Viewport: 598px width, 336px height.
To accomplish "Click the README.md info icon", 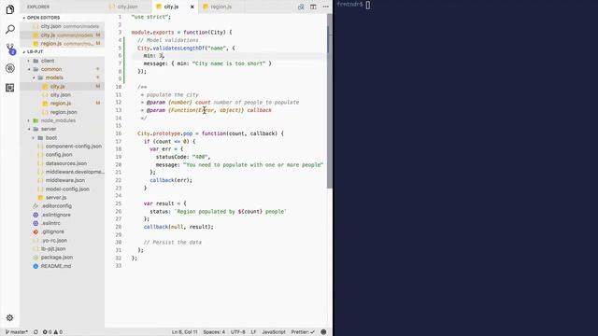I will pos(36,266).
